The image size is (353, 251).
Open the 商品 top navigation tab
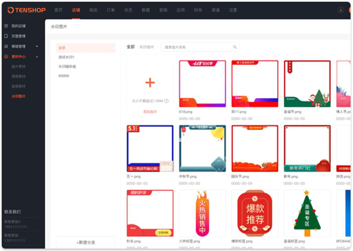tap(93, 10)
